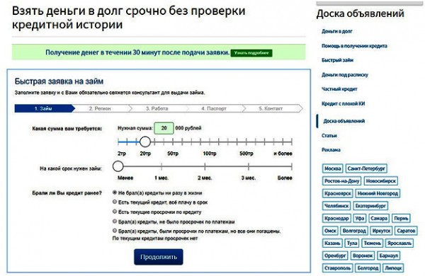The height and width of the screenshot is (276, 425).
Task: Open 'Помощь в получении кредита' link
Action: click(x=354, y=46)
